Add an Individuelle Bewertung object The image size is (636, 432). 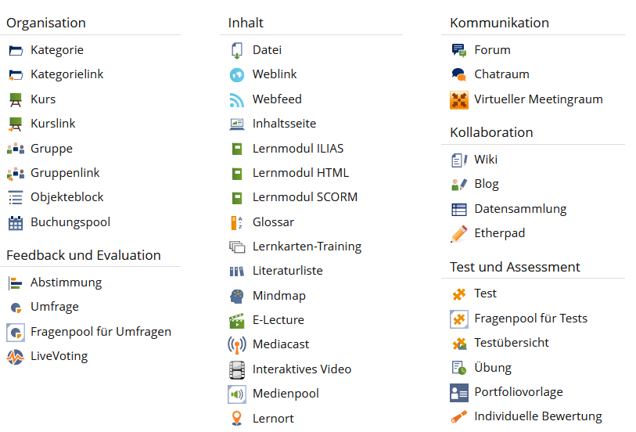click(x=537, y=416)
